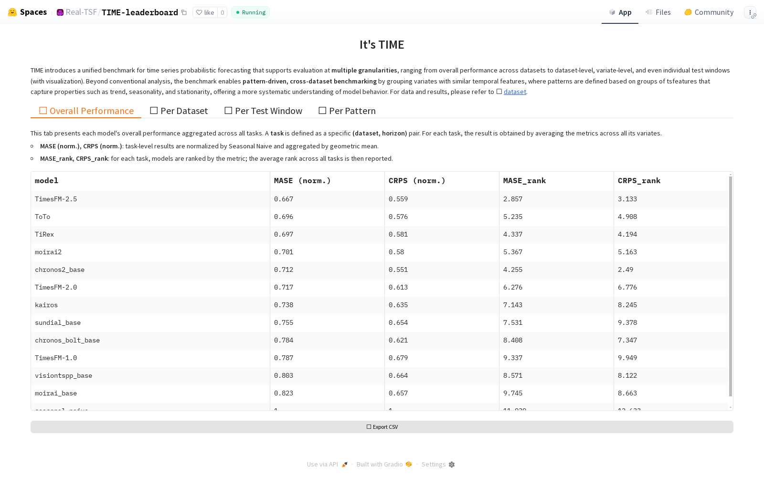Click the model column header

click(150, 181)
